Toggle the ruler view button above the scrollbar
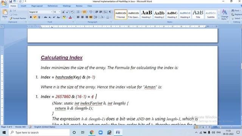 pos(241,26)
